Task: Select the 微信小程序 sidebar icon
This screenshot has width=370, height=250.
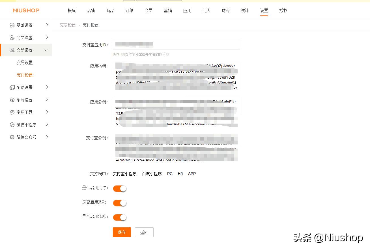Action: (12, 124)
